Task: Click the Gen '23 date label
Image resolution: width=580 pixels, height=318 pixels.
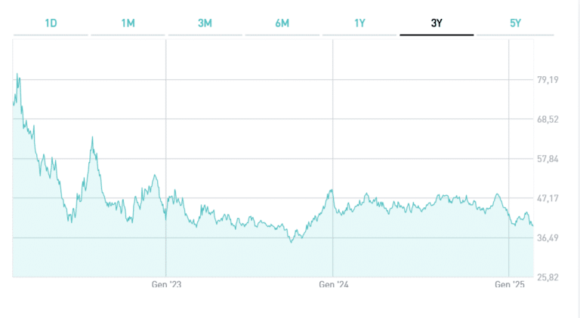Action: click(166, 285)
